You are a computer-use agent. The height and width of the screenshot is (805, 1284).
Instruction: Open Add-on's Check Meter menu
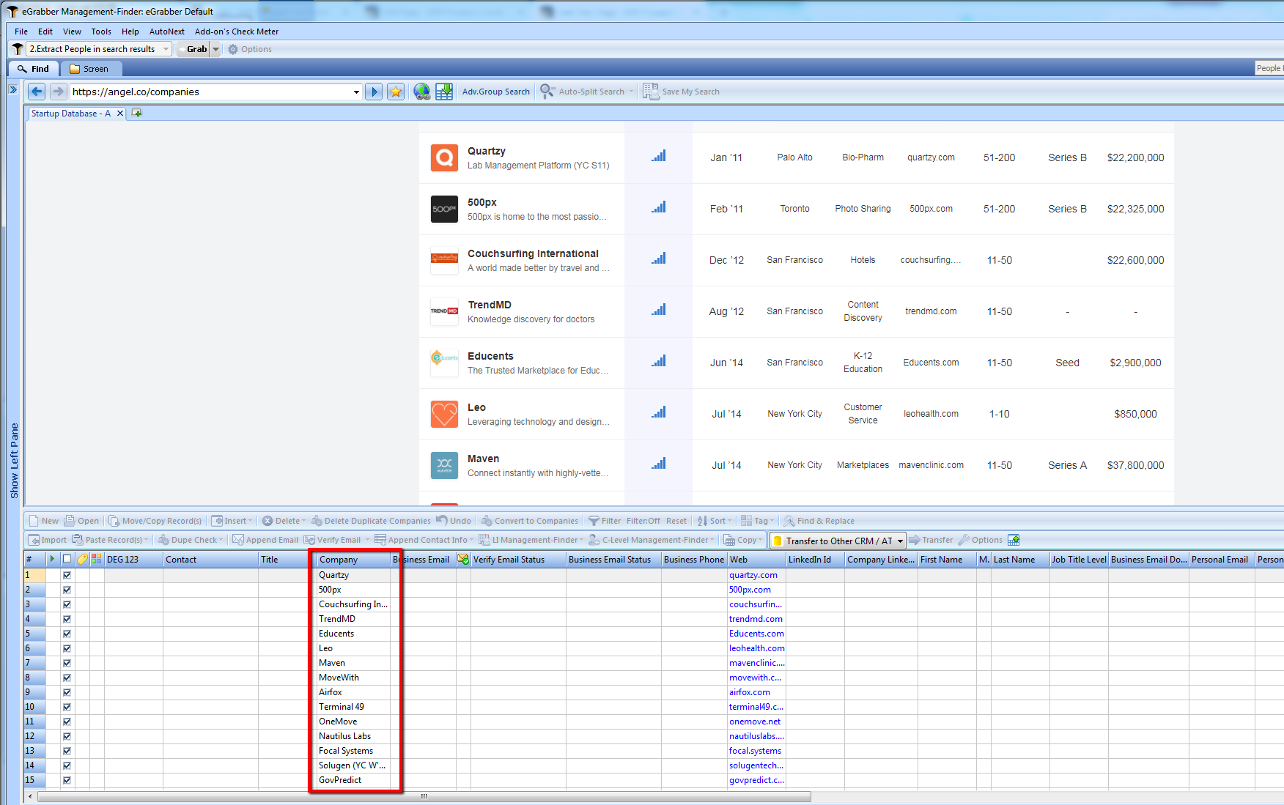point(237,31)
